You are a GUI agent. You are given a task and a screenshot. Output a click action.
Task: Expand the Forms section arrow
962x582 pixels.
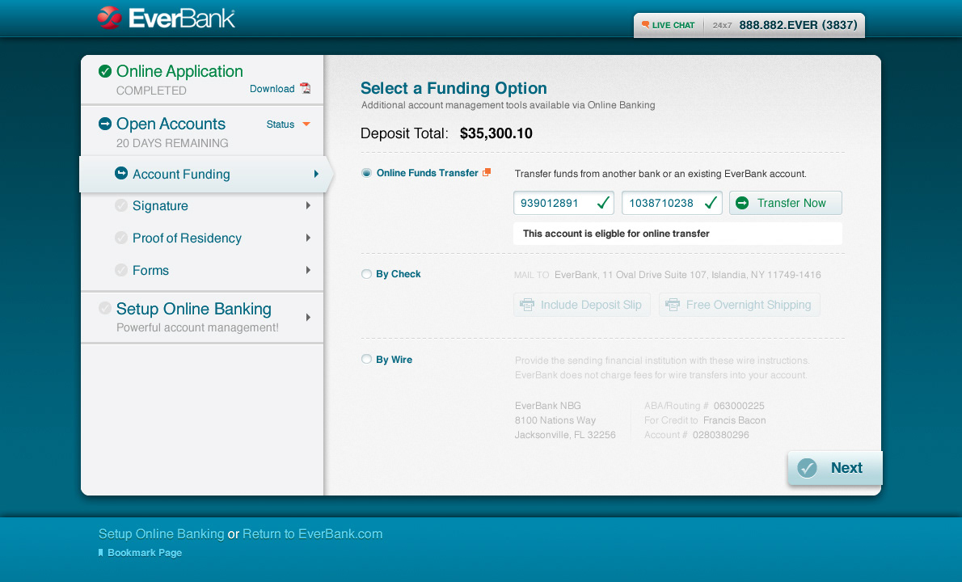point(308,270)
